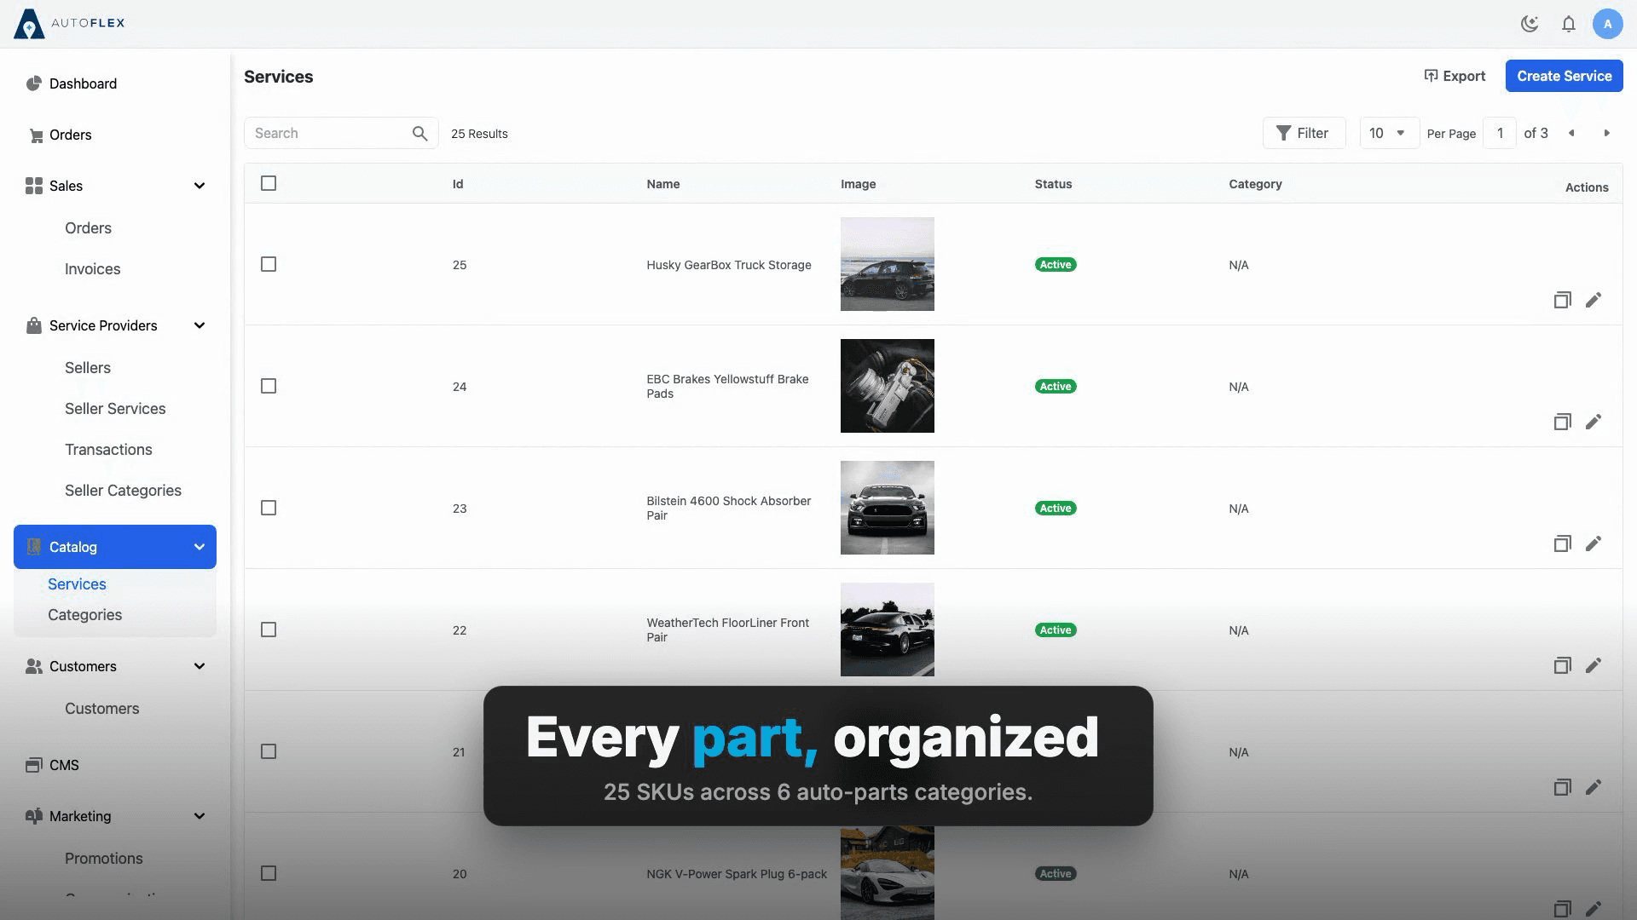Collapse the Customers section chevron
Screen dimensions: 1637x920
pos(200,666)
